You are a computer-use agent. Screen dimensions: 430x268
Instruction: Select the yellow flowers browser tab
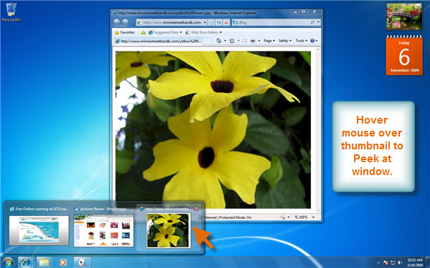(158, 41)
